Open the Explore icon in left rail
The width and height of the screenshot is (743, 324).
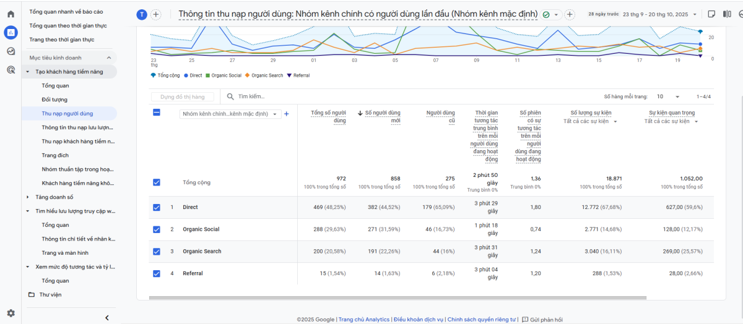click(x=11, y=51)
